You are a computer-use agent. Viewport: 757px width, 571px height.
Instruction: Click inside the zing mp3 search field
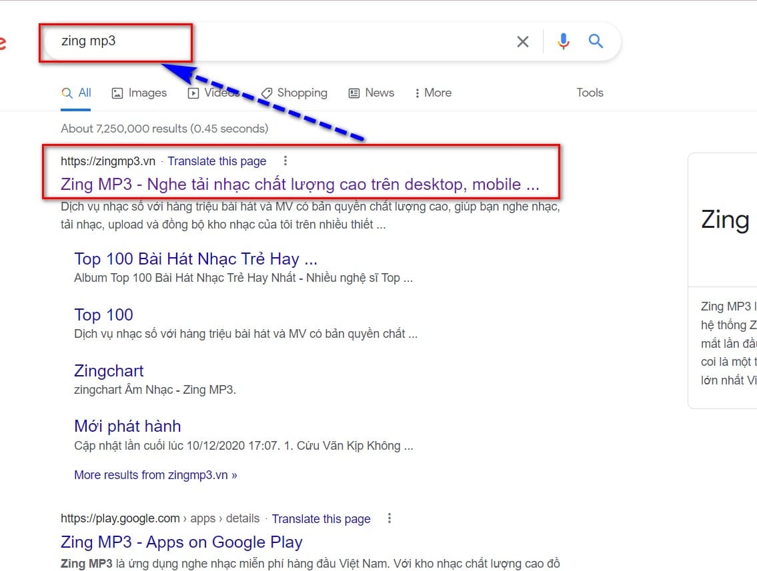pos(280,41)
